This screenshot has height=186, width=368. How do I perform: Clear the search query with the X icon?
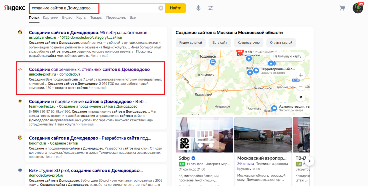pos(161,8)
